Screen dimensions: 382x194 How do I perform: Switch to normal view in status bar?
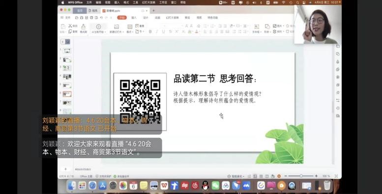click(x=255, y=176)
